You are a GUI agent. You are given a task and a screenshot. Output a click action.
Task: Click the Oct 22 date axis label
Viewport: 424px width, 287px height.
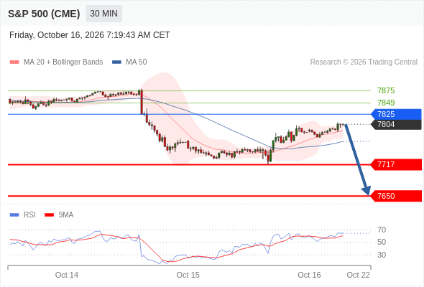[358, 275]
